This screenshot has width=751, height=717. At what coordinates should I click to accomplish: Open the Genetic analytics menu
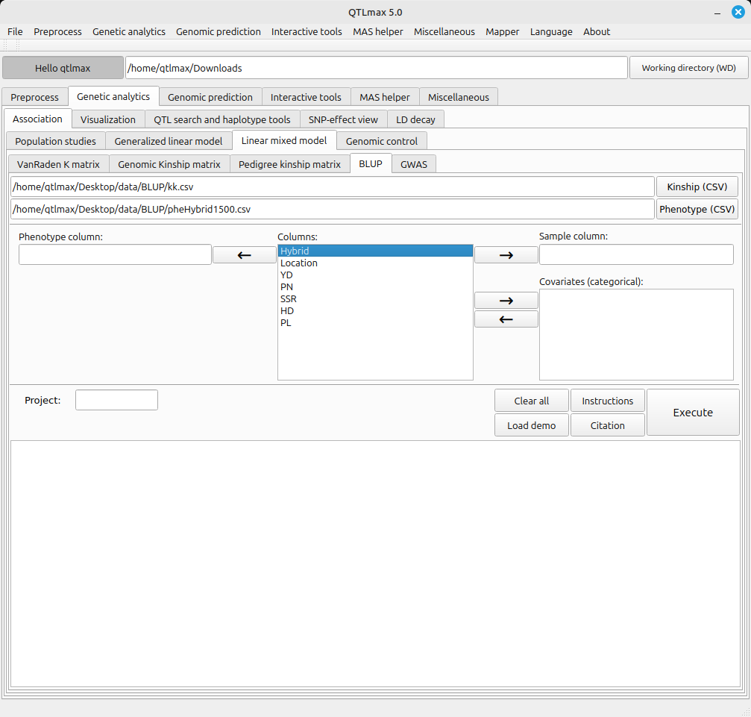[128, 31]
